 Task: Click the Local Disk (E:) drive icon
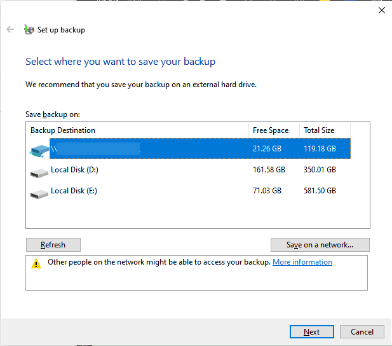pyautogui.click(x=39, y=192)
